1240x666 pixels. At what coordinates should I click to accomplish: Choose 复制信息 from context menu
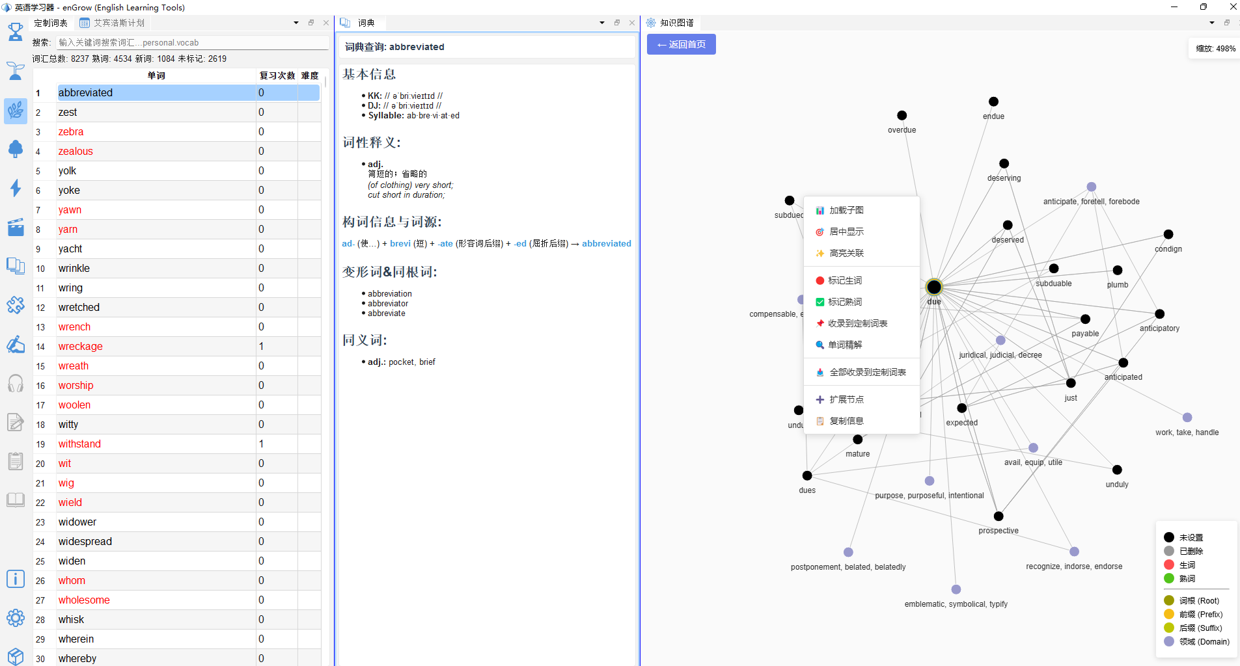(x=862, y=421)
